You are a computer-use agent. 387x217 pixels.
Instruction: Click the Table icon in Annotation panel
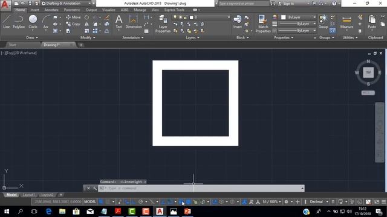click(146, 31)
